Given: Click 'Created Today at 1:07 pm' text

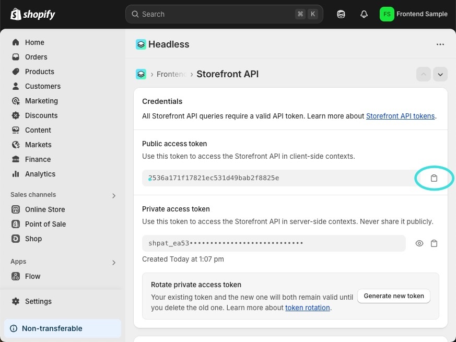Looking at the screenshot, I should pyautogui.click(x=183, y=259).
